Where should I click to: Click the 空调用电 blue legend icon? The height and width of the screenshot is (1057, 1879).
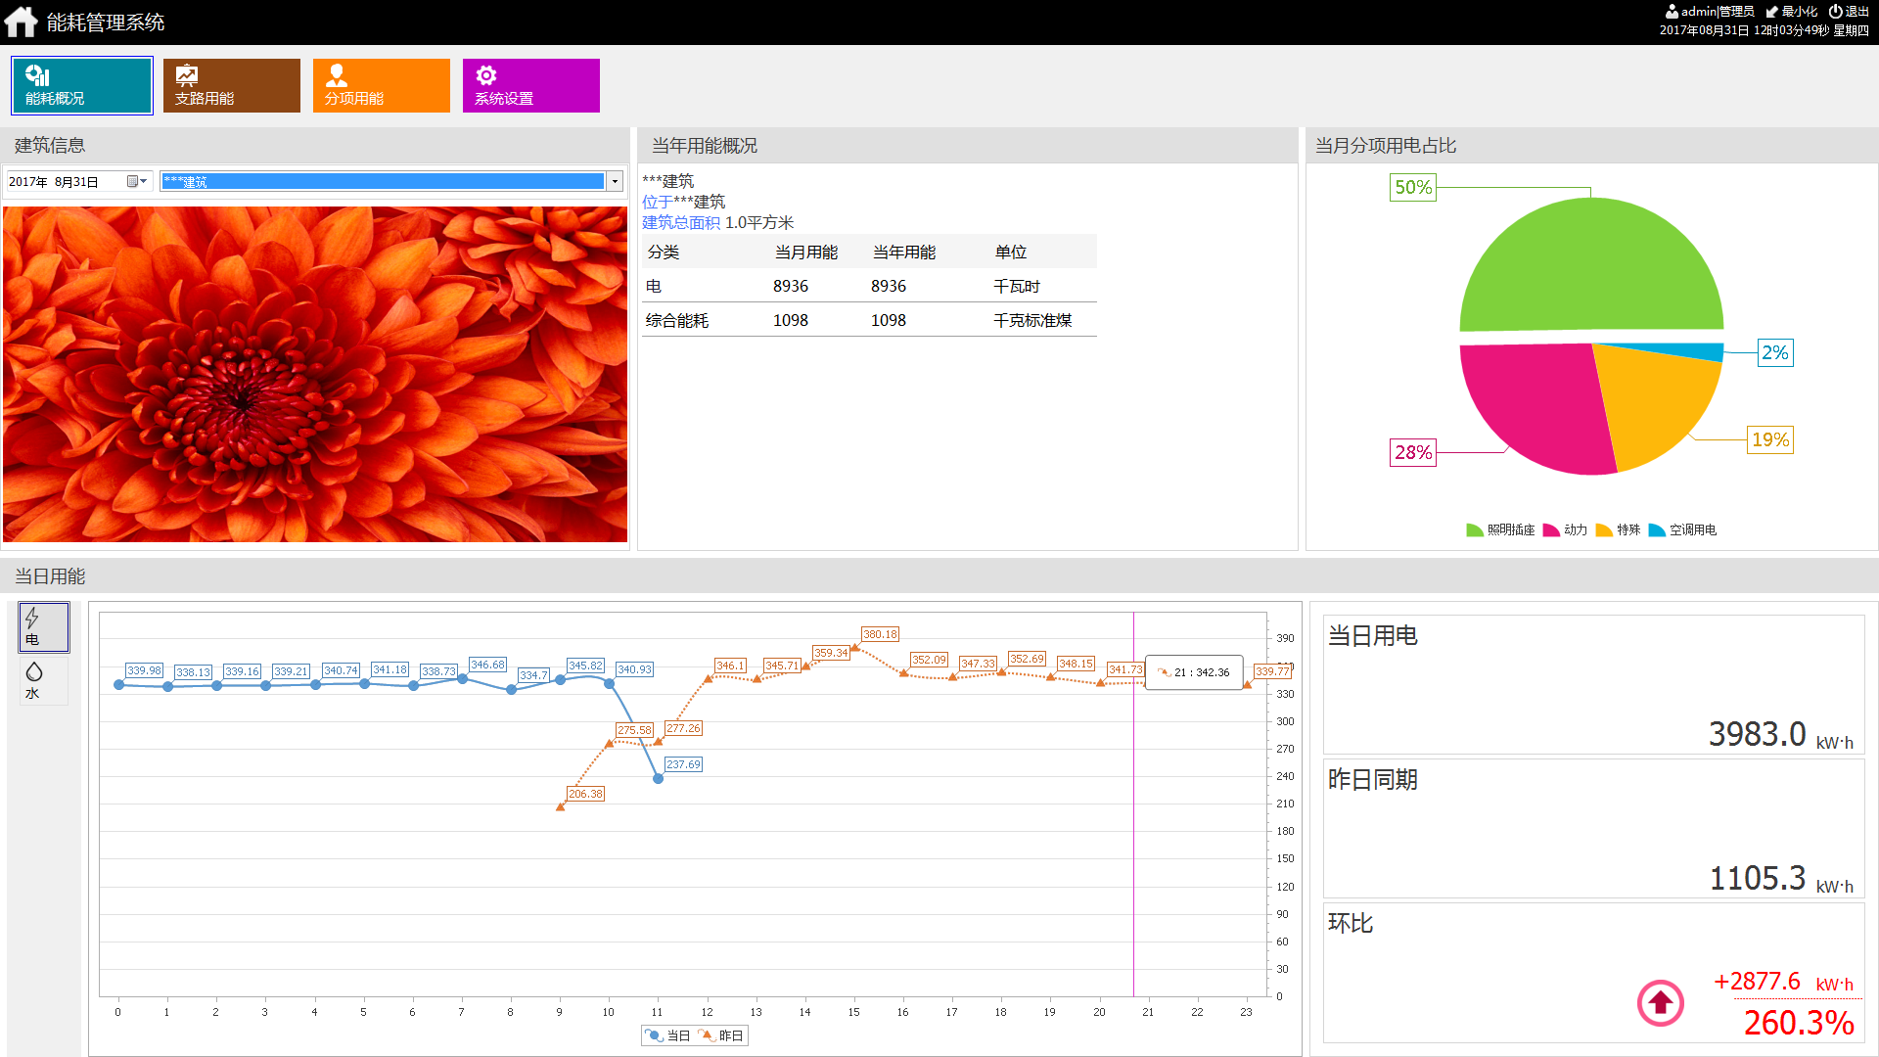[1656, 530]
